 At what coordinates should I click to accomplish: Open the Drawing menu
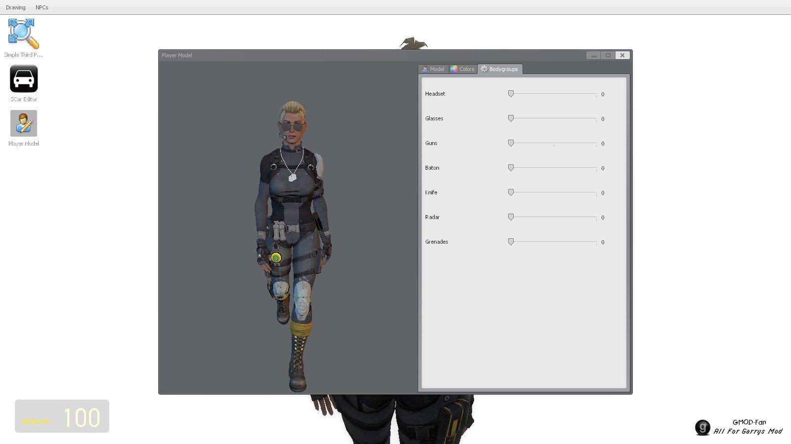[16, 7]
